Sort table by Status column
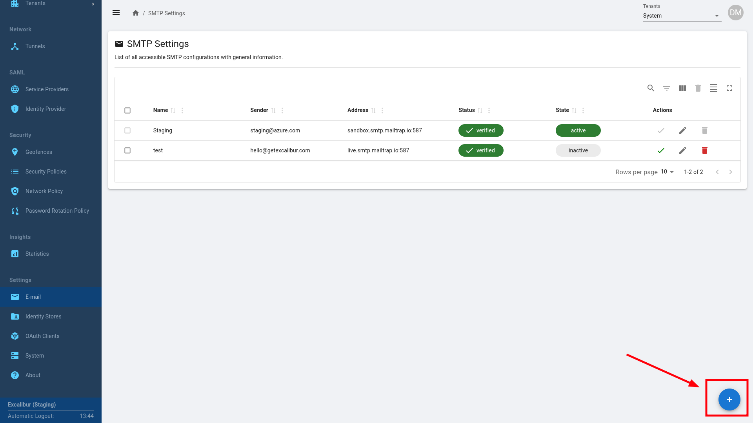The image size is (753, 423). pos(480,110)
